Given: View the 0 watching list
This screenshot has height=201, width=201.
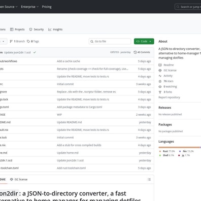Looking at the screenshot, I should [170, 87].
